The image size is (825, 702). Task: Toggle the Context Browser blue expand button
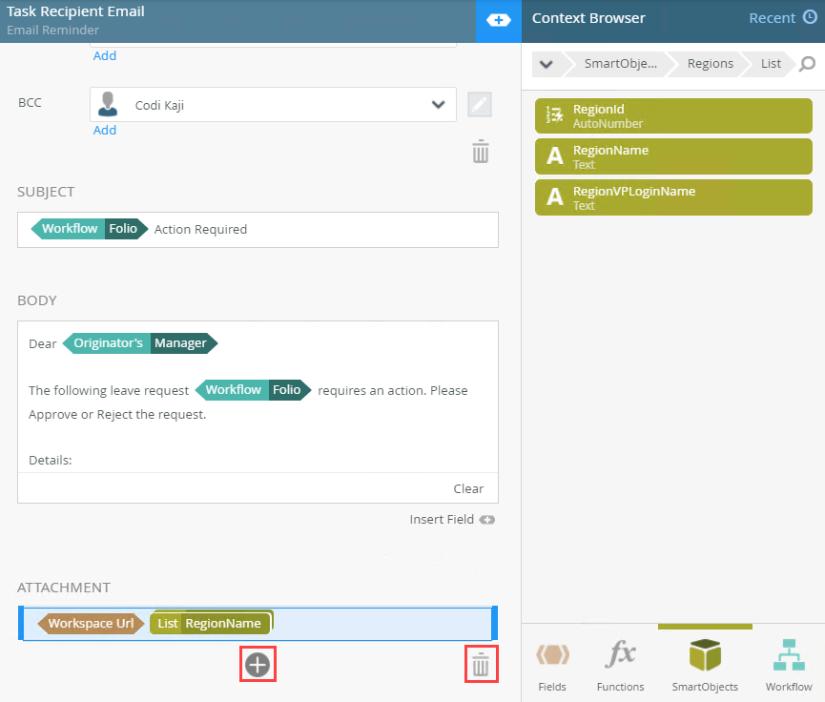click(x=498, y=21)
